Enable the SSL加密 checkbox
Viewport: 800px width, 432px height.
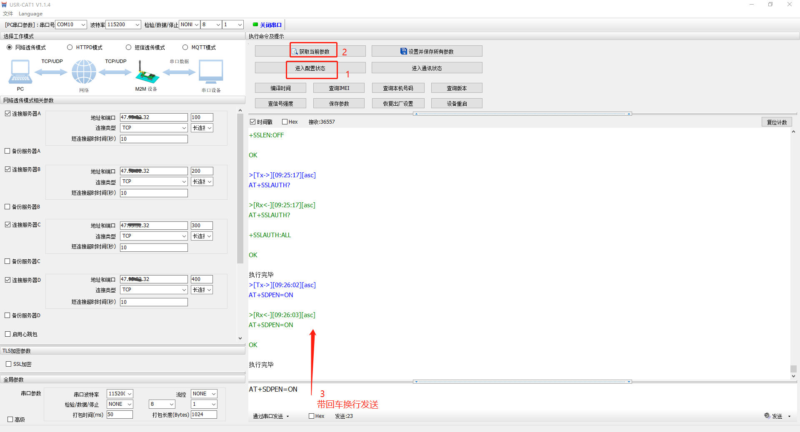9,364
